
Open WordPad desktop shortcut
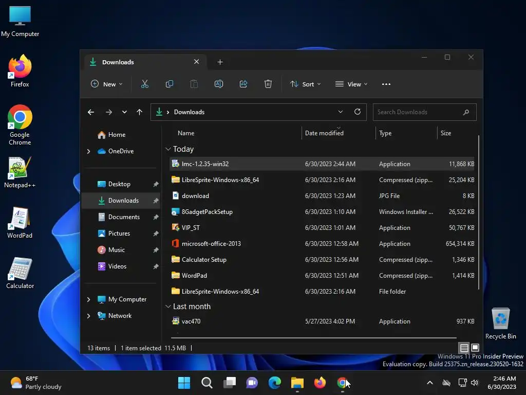coord(20,223)
